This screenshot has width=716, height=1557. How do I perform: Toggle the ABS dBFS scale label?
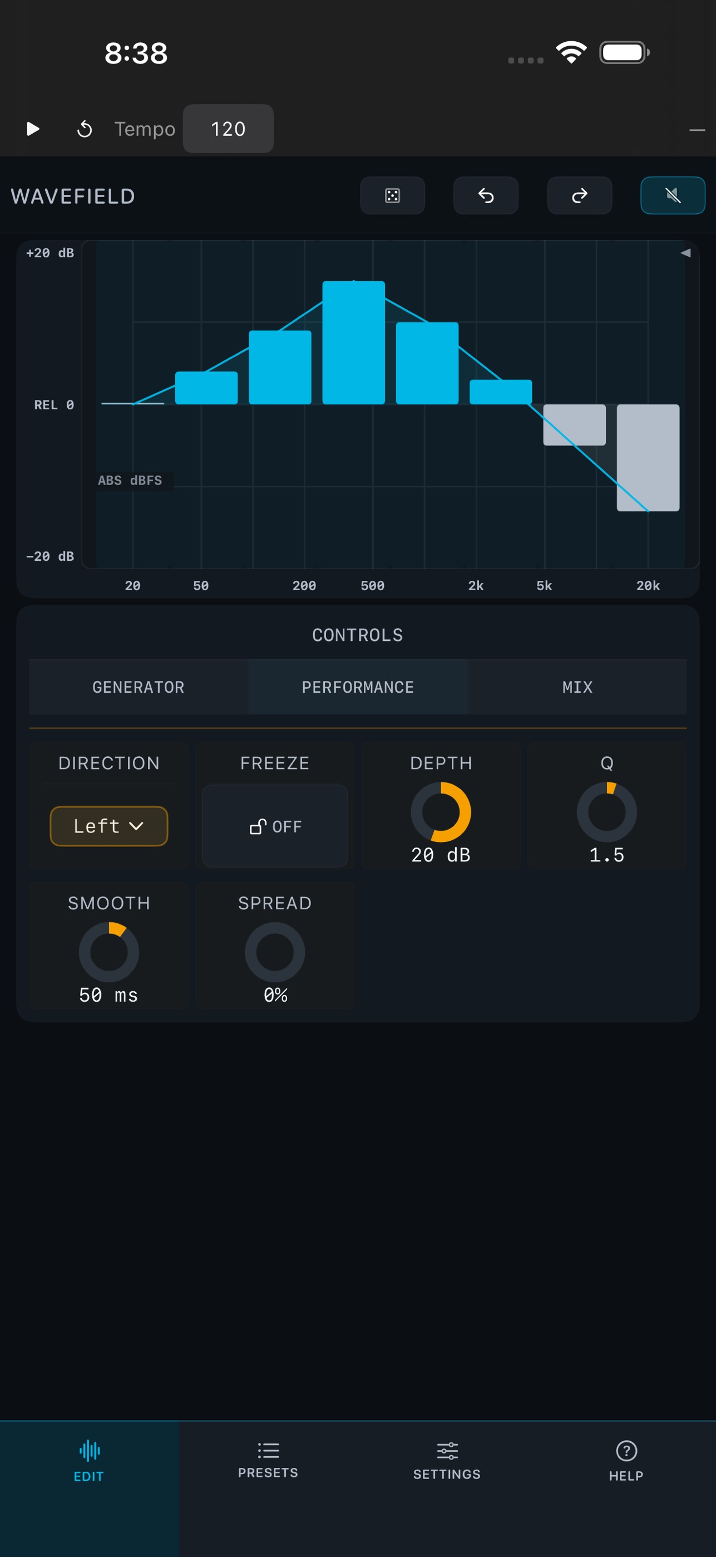[130, 481]
